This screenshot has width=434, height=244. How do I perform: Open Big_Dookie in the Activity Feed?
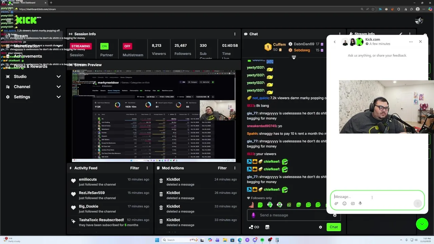click(x=88, y=206)
